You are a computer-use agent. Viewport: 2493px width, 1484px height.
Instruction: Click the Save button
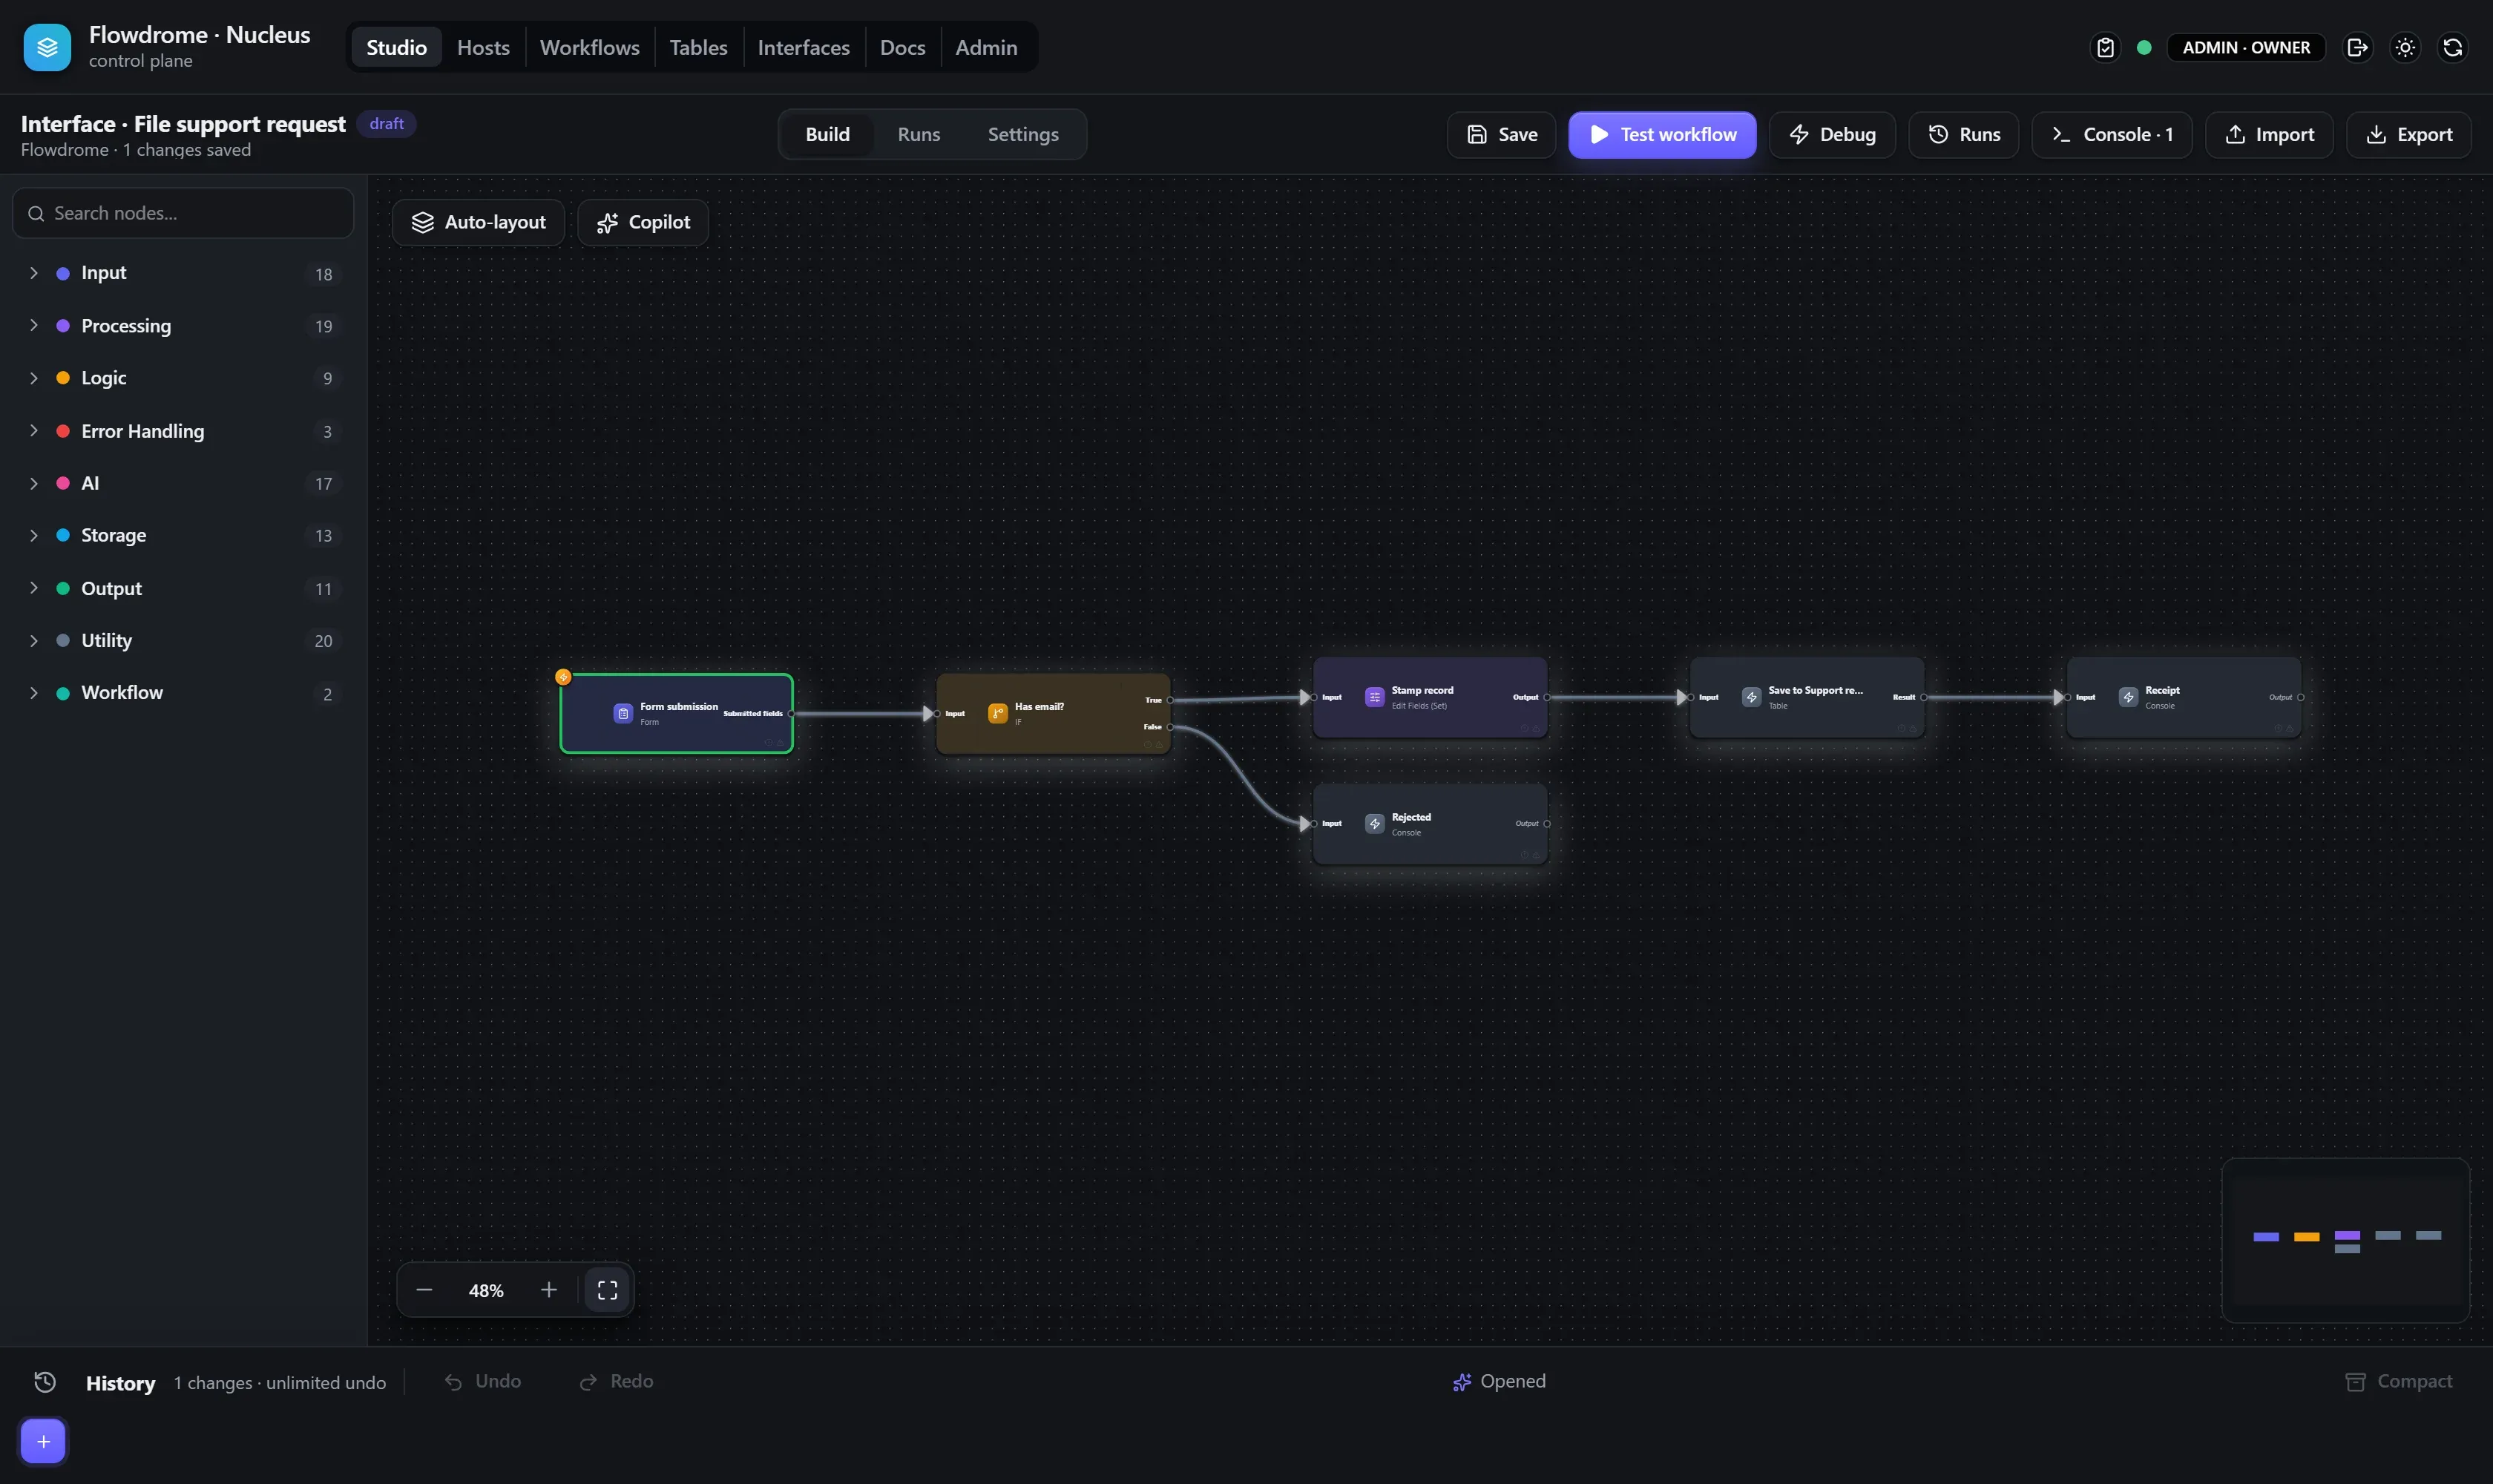(1501, 134)
